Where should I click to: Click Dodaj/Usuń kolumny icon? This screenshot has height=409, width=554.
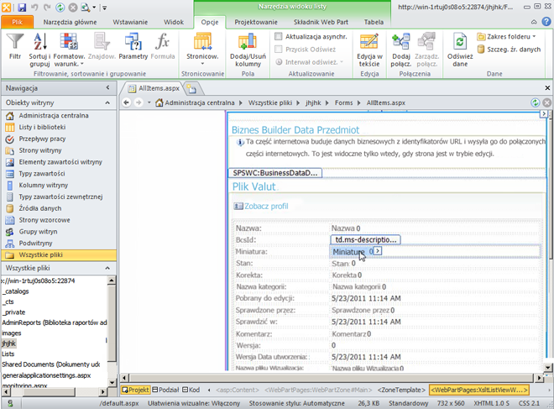pos(248,50)
